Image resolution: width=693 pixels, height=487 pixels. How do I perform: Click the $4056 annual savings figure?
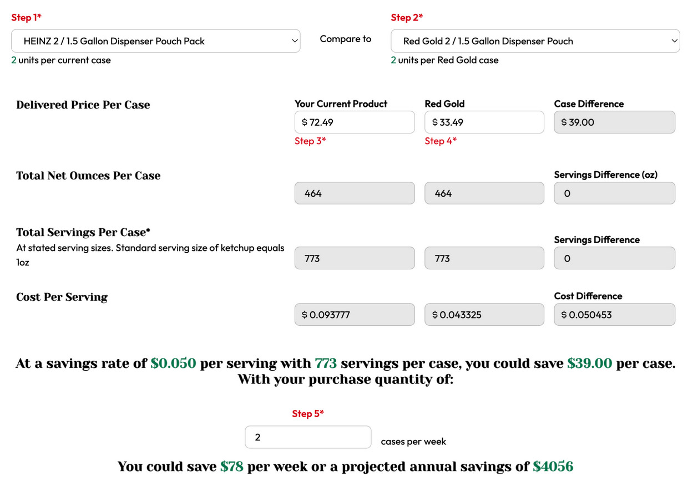(553, 467)
